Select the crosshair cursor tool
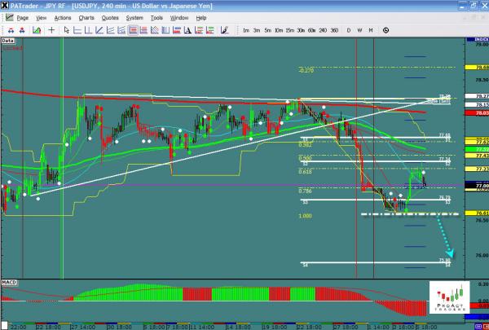 [51, 30]
